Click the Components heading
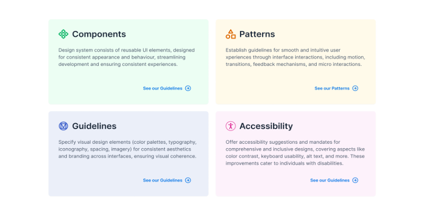425x215 pixels. pyautogui.click(x=99, y=34)
